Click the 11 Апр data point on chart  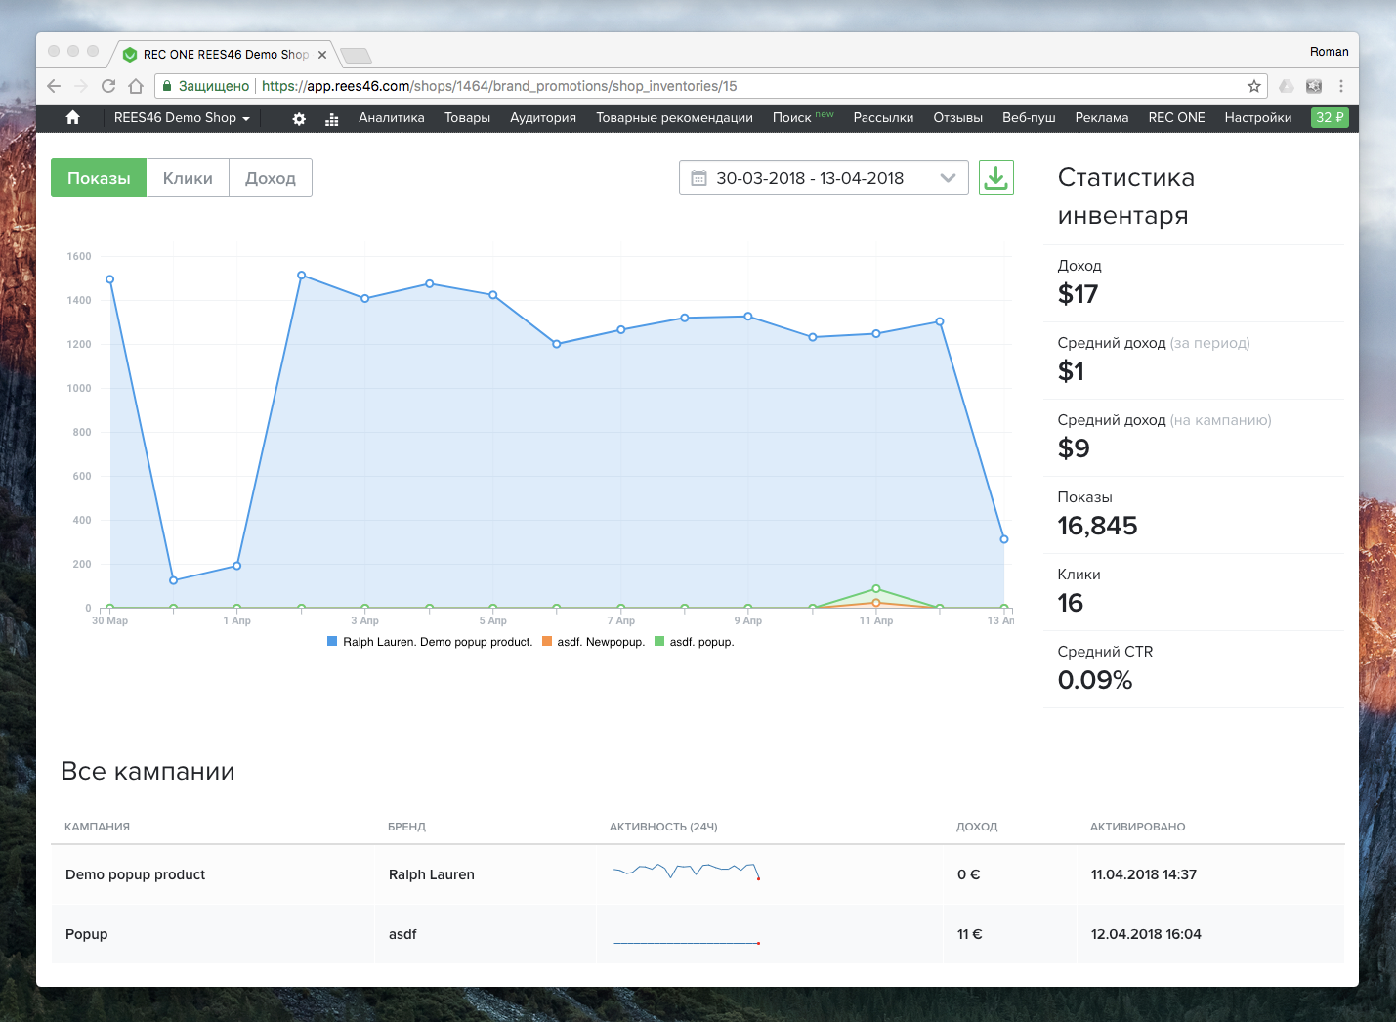click(x=876, y=334)
